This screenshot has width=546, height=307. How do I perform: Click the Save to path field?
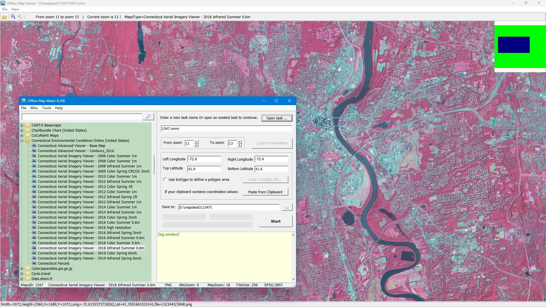[x=229, y=207]
